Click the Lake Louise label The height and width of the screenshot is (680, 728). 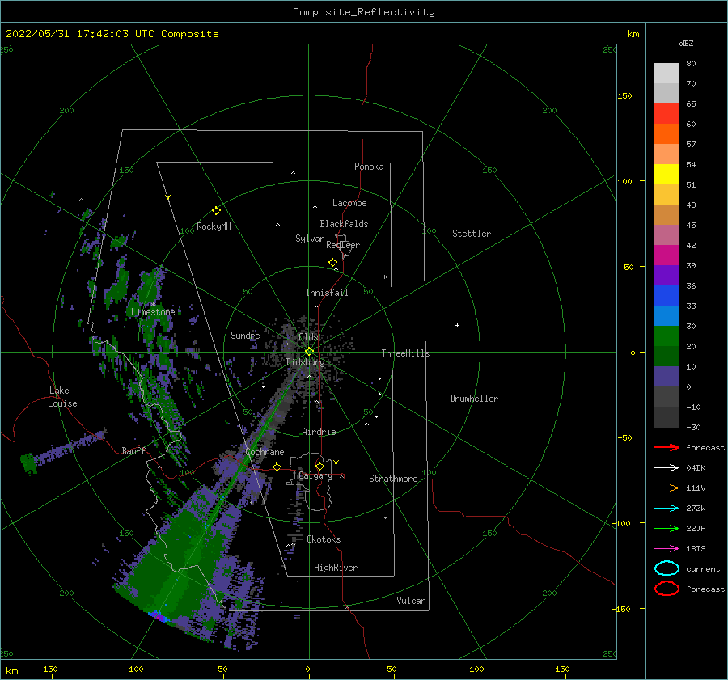point(62,397)
